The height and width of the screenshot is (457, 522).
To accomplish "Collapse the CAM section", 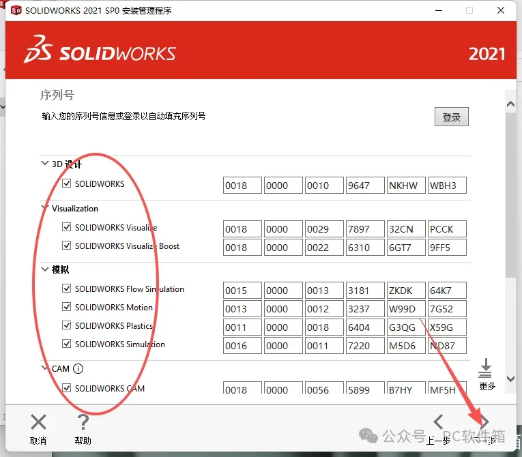I will (44, 368).
